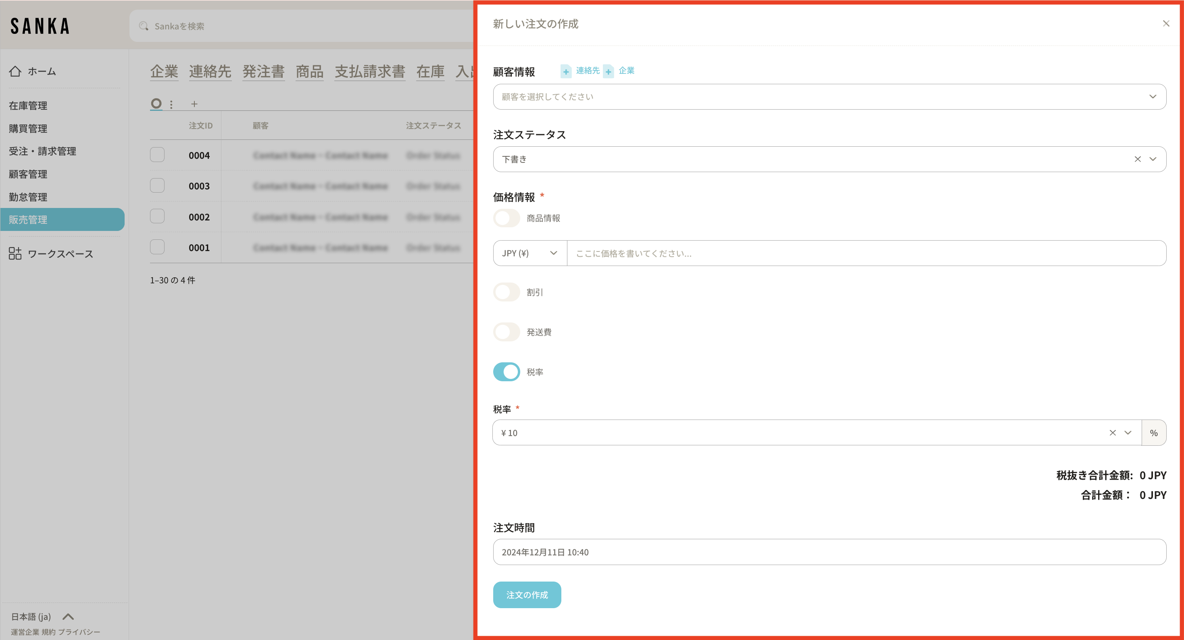Open the JPY currency dropdown
Screen dimensions: 1184x640
pos(529,253)
